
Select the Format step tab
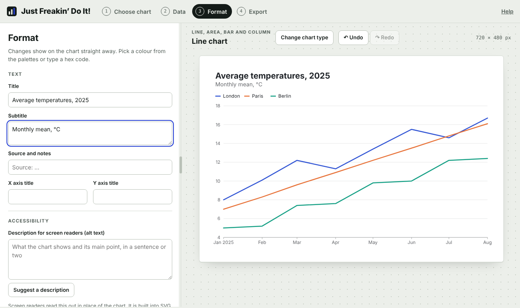click(x=212, y=11)
